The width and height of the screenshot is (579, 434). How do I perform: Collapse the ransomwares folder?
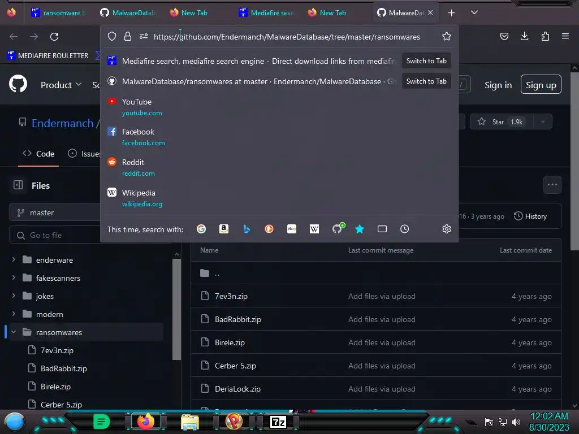click(14, 332)
